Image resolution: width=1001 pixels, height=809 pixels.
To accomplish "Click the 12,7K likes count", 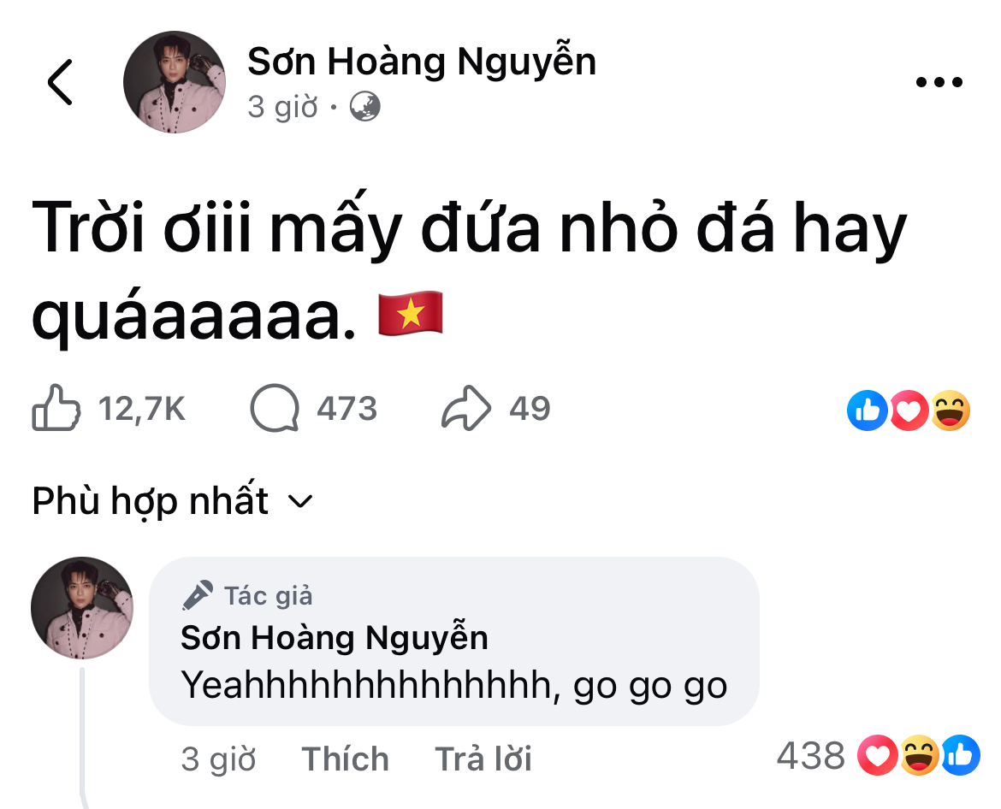I will click(142, 409).
